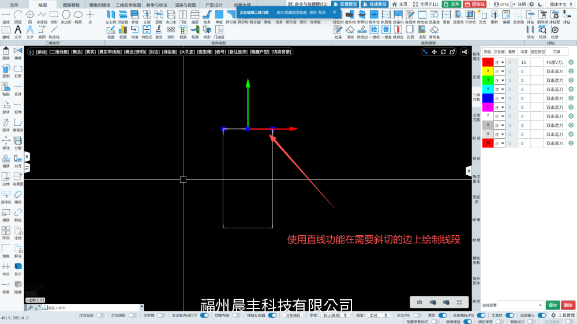Select the 点 point tool
Image resolution: width=577 pixels, height=324 pixels.
(90, 17)
